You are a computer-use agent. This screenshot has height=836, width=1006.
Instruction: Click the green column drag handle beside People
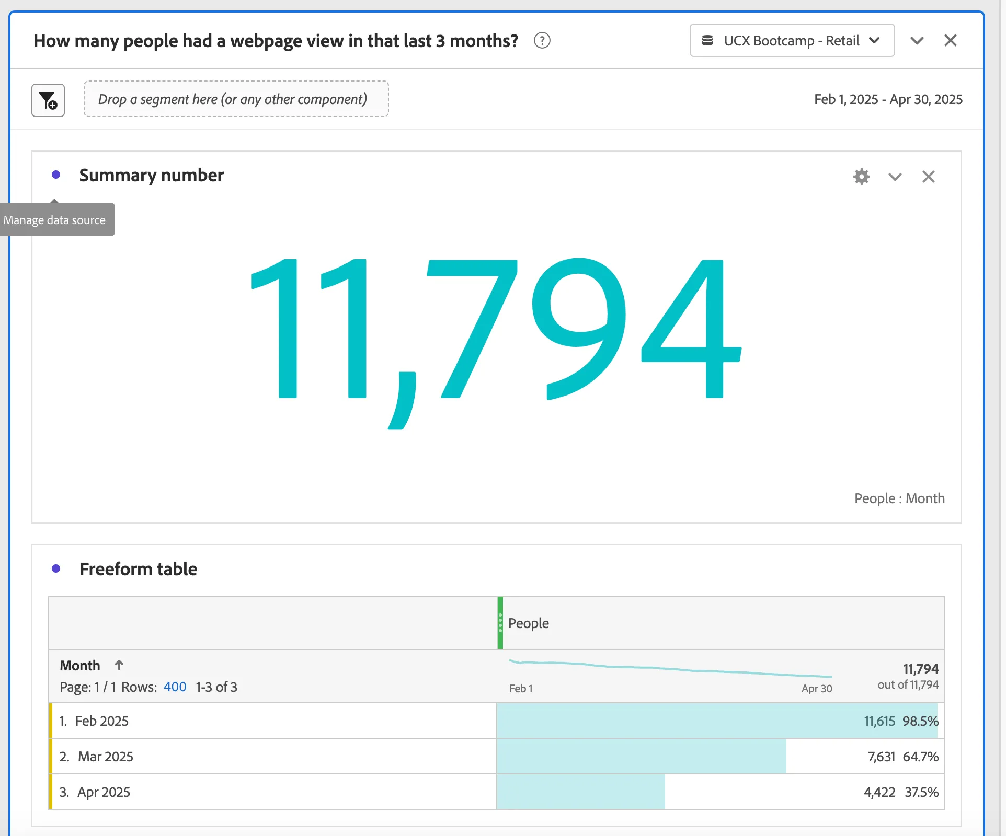point(500,623)
